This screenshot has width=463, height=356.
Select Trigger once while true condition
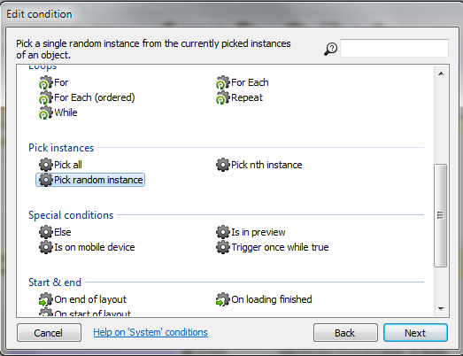coord(273,247)
